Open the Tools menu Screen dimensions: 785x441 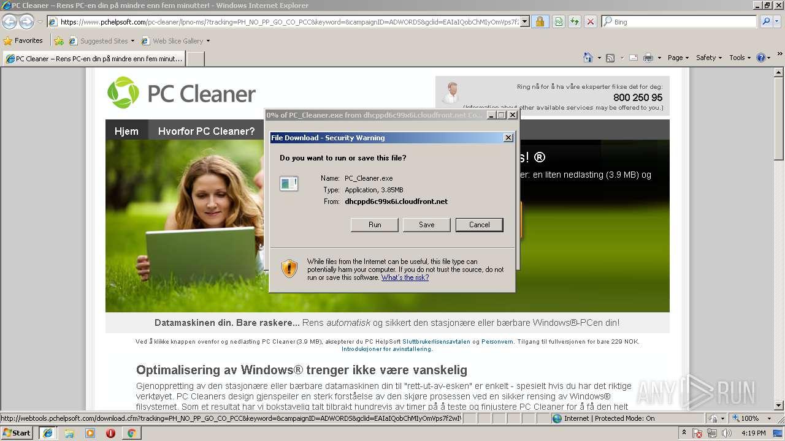740,58
